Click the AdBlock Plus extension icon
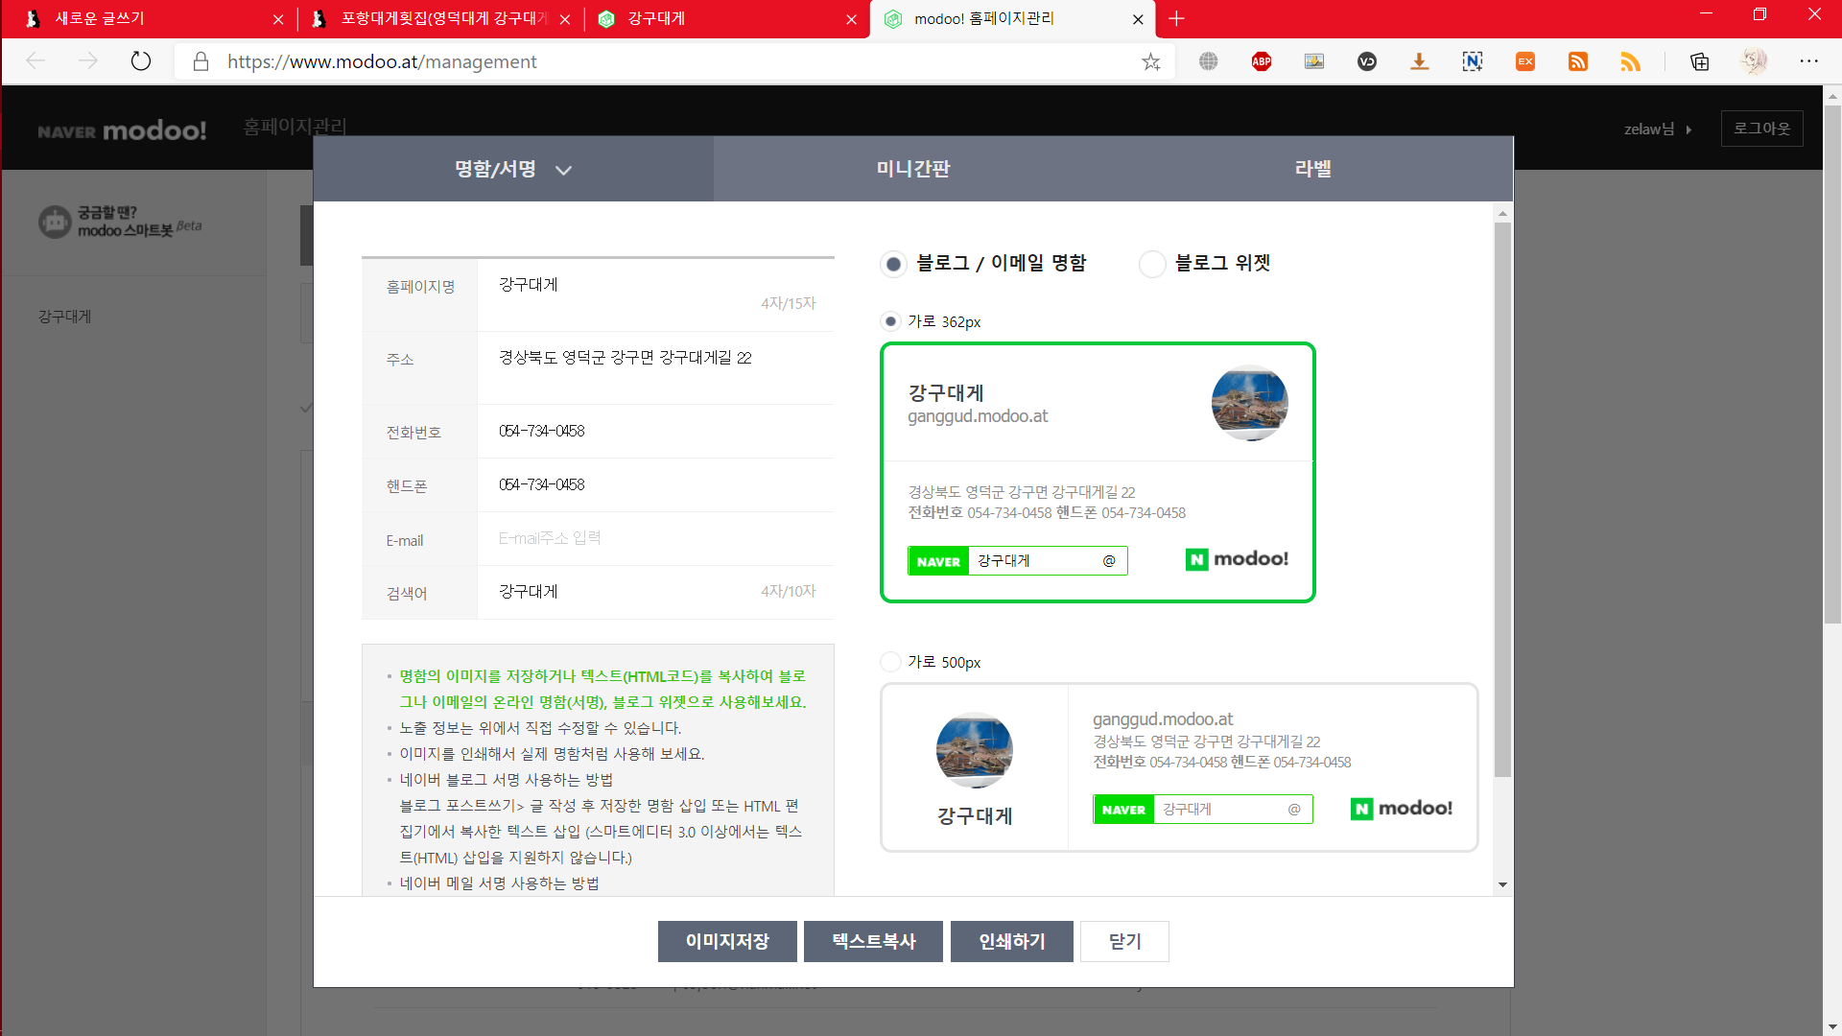 click(x=1261, y=61)
